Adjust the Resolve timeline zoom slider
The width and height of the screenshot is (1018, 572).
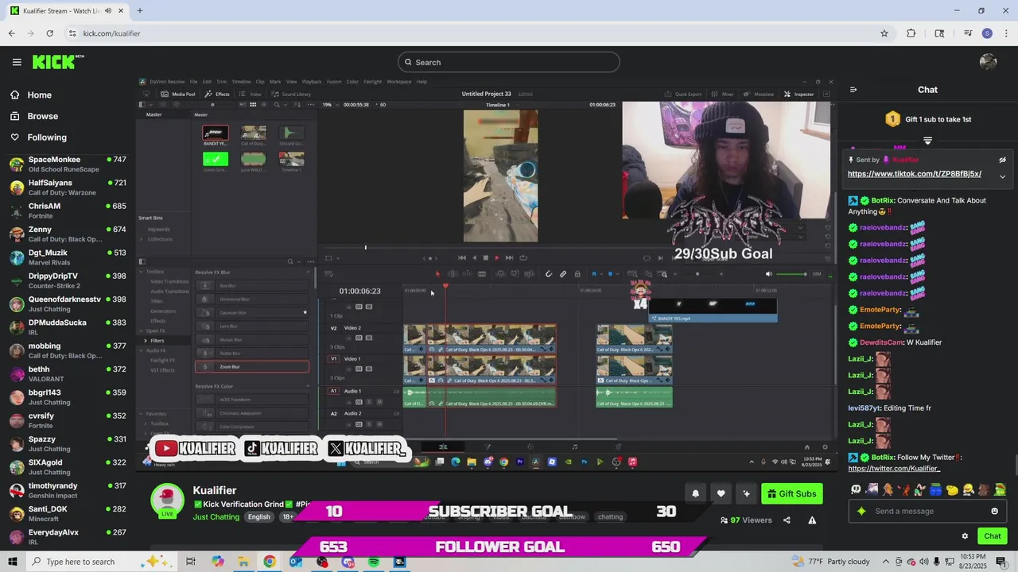click(697, 274)
